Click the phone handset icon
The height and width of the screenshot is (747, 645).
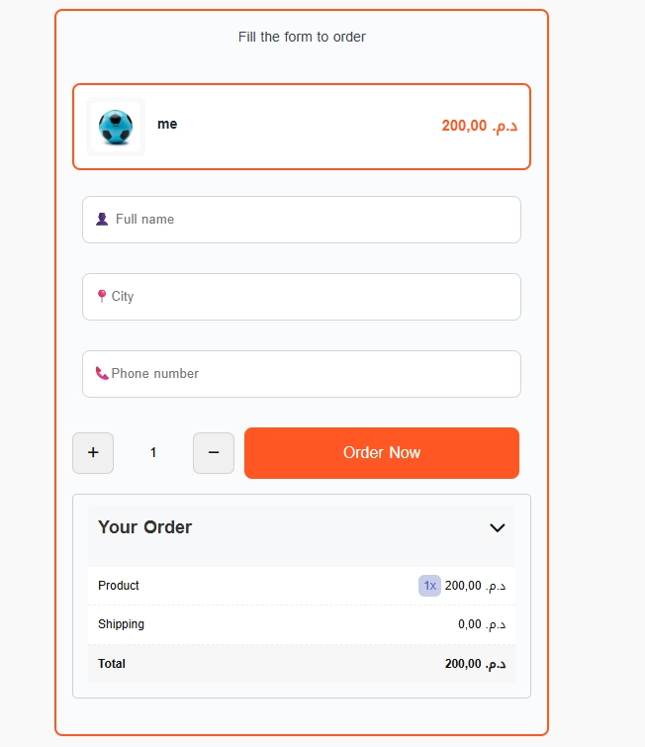pos(102,373)
